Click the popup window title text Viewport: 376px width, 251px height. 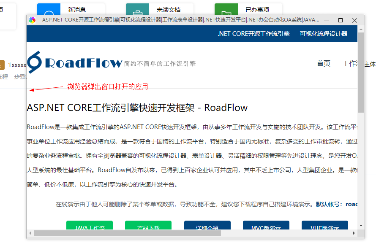pyautogui.click(x=181, y=20)
